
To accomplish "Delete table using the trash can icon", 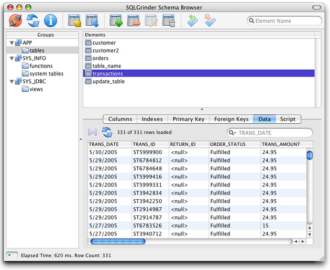I will tap(169, 20).
